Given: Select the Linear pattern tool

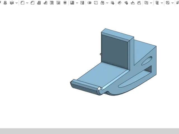Looking at the screenshot, I should pos(72,3).
